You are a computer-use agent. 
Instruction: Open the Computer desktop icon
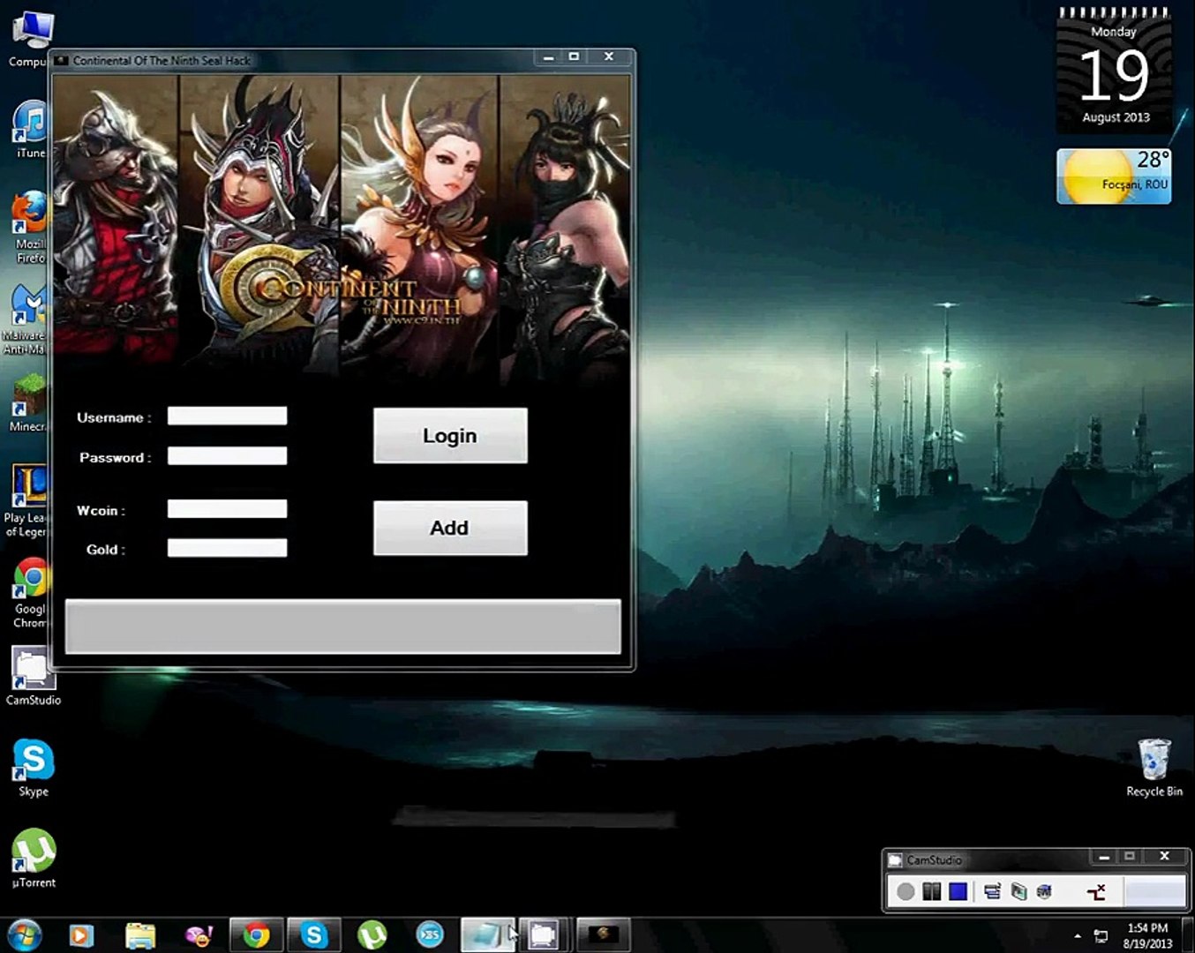[29, 40]
